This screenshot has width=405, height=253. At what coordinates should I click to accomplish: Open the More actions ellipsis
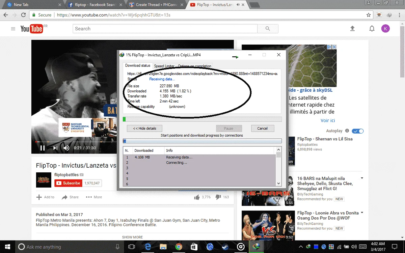pos(94,197)
